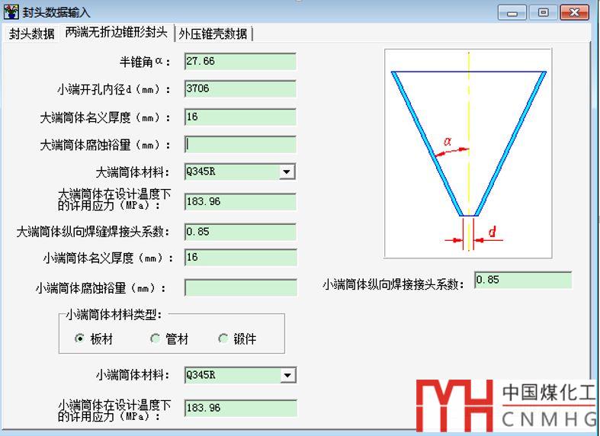Screen dimensions: 600x436
Task: Click the 小端筒体材料类型 group label
Action: (114, 315)
